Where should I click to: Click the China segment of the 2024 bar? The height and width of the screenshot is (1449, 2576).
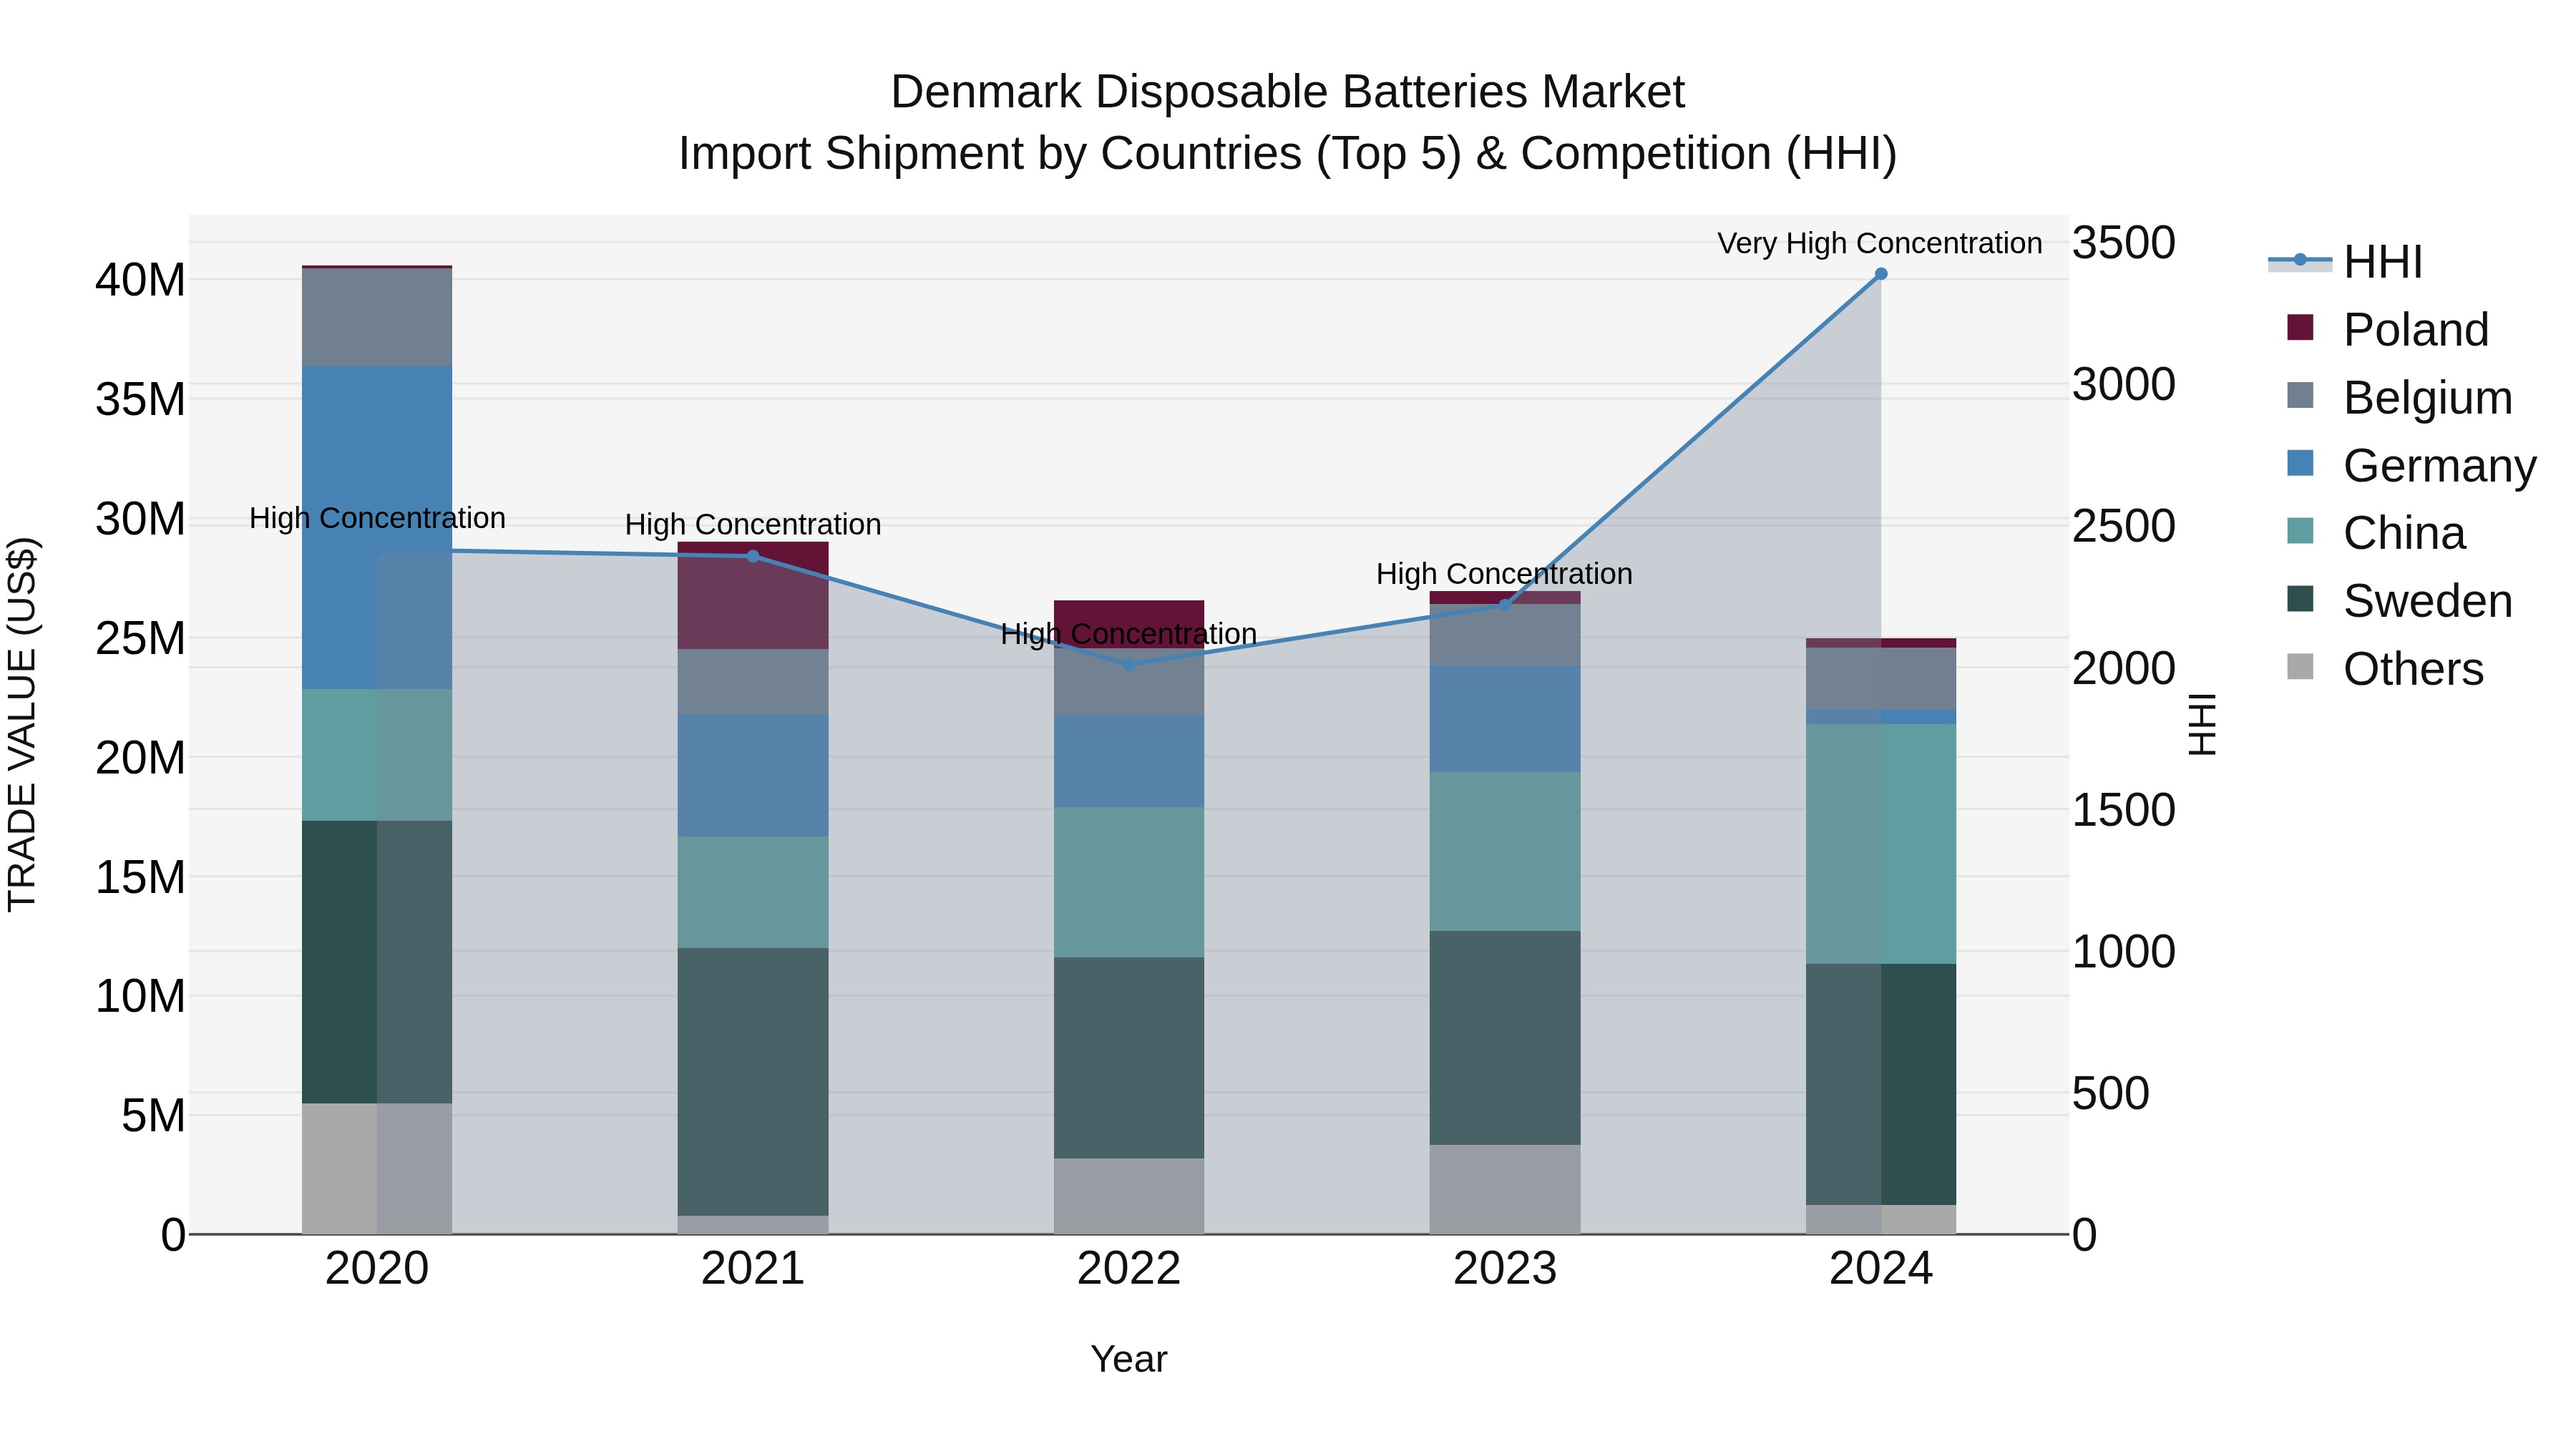(x=1881, y=844)
